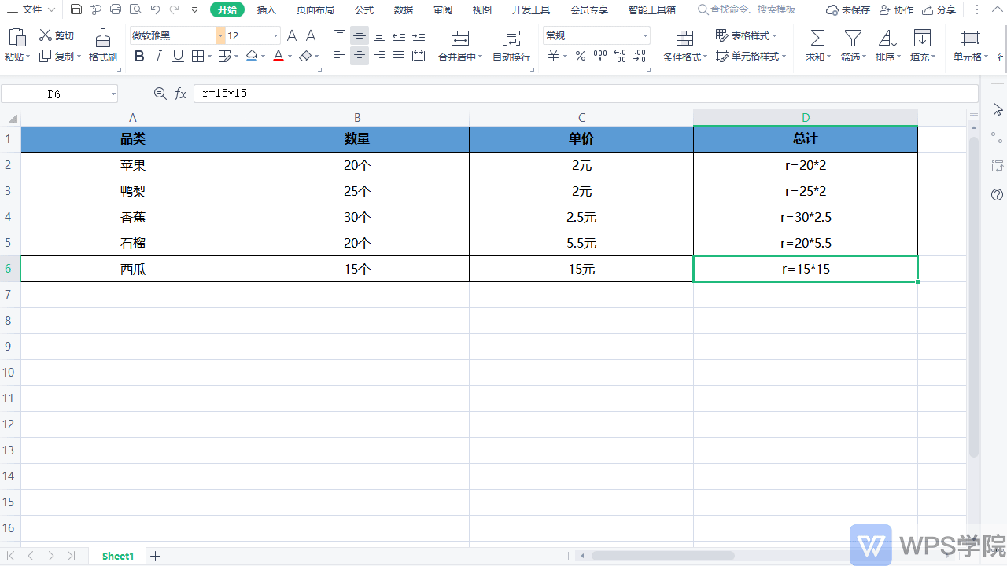Open the Formulas (公式) tab

point(364,9)
